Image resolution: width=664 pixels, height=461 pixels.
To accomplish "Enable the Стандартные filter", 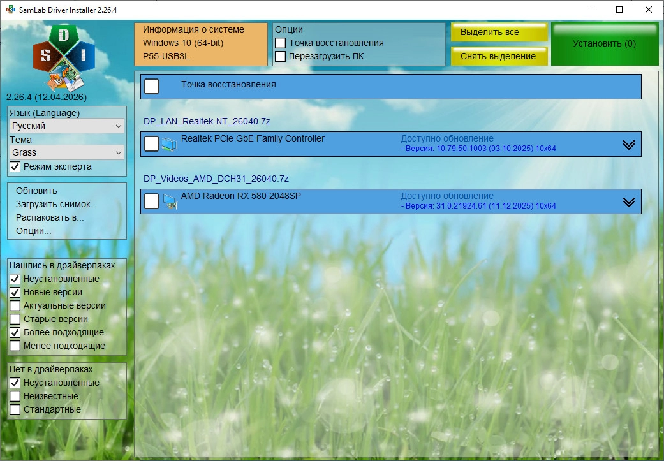I will pyautogui.click(x=15, y=409).
